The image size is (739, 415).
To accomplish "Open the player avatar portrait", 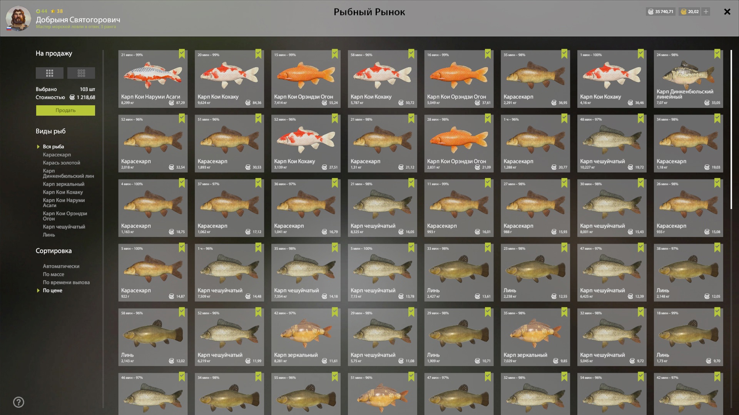I will [x=18, y=18].
